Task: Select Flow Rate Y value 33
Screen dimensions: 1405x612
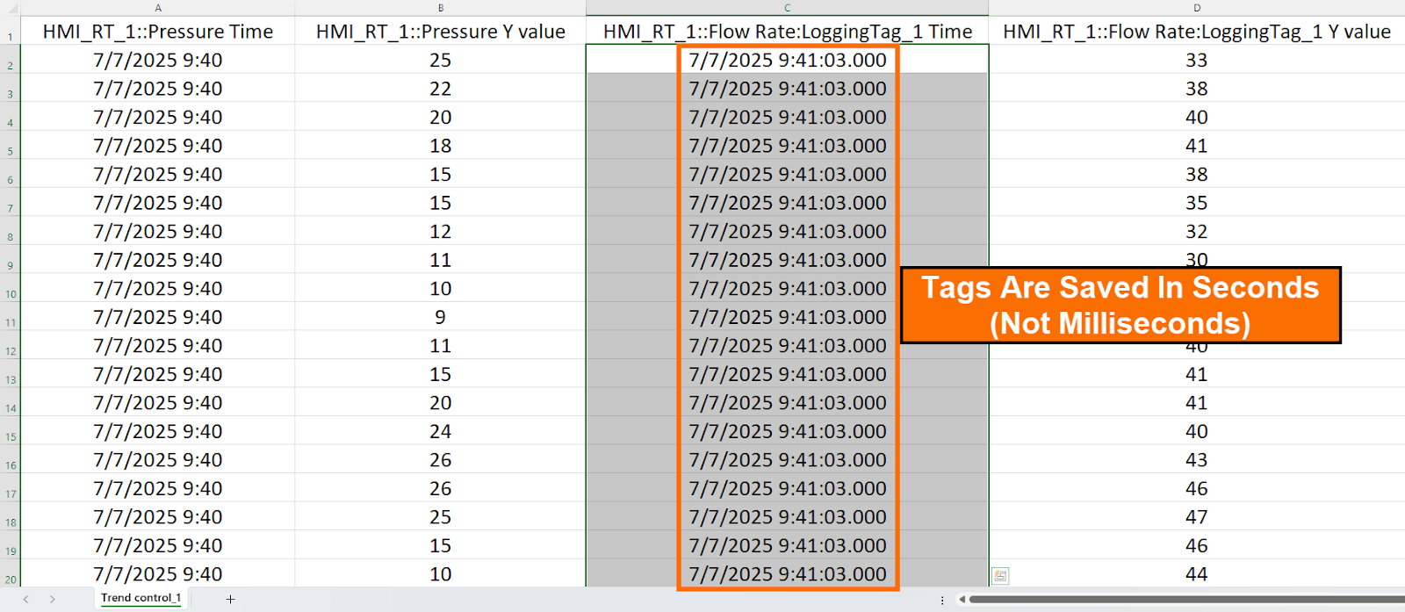Action: [1197, 60]
